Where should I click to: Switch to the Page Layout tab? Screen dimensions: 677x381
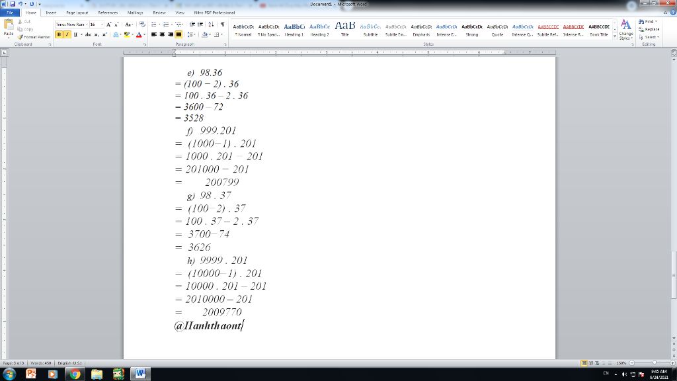[77, 13]
